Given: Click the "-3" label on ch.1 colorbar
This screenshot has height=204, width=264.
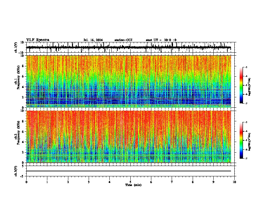Looking at the screenshot, I should [x=246, y=67].
